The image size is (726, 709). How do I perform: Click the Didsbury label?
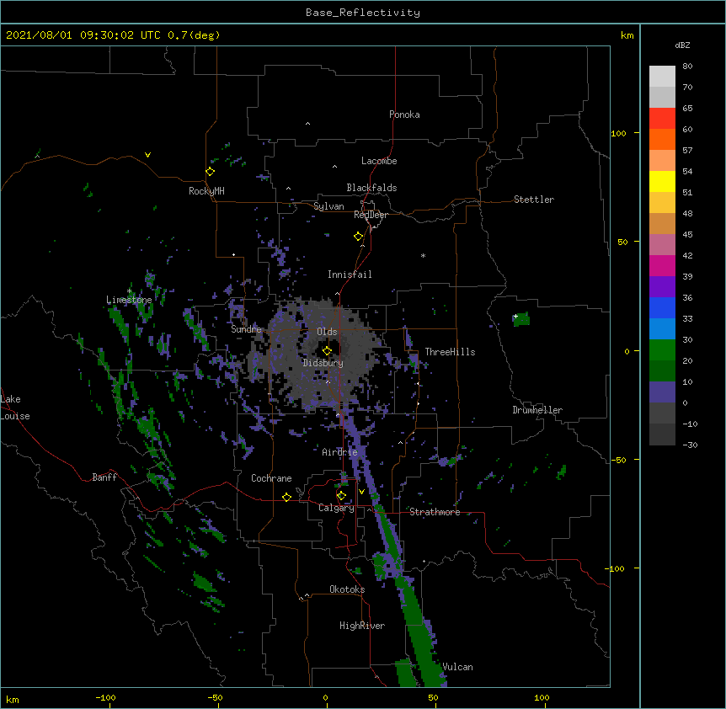pyautogui.click(x=323, y=363)
